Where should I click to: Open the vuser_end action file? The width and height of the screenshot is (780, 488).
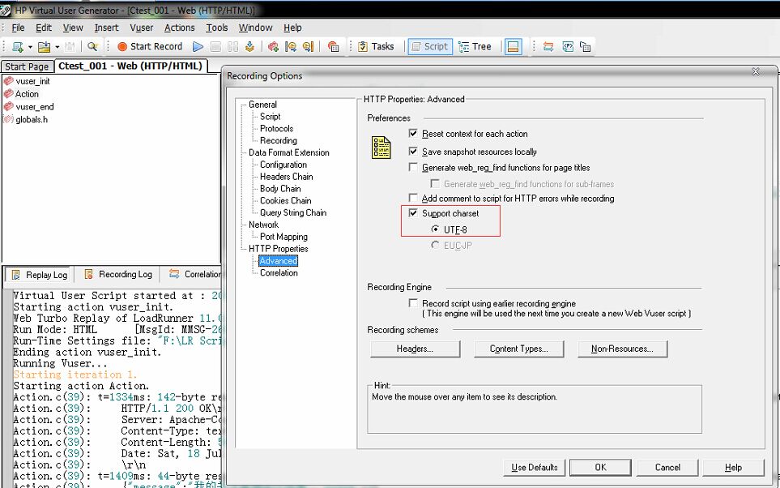point(34,107)
